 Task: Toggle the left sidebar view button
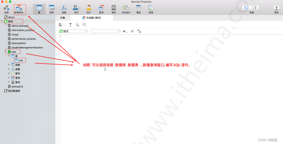[x=246, y=7]
